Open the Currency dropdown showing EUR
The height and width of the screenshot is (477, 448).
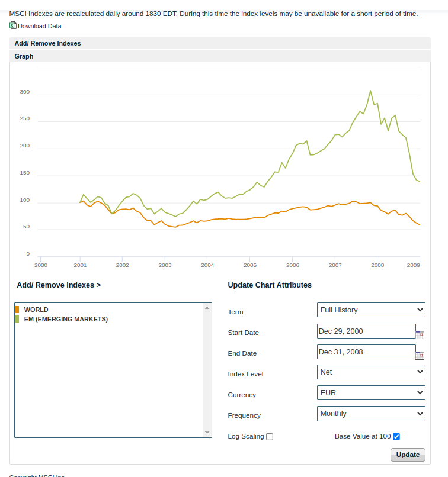click(x=371, y=392)
